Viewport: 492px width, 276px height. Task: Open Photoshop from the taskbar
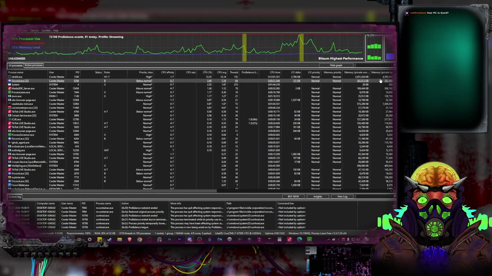pyautogui.click(x=170, y=240)
